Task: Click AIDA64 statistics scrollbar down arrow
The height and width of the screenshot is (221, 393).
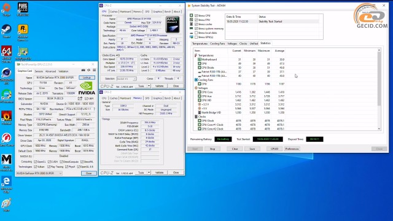Action: click(x=379, y=129)
